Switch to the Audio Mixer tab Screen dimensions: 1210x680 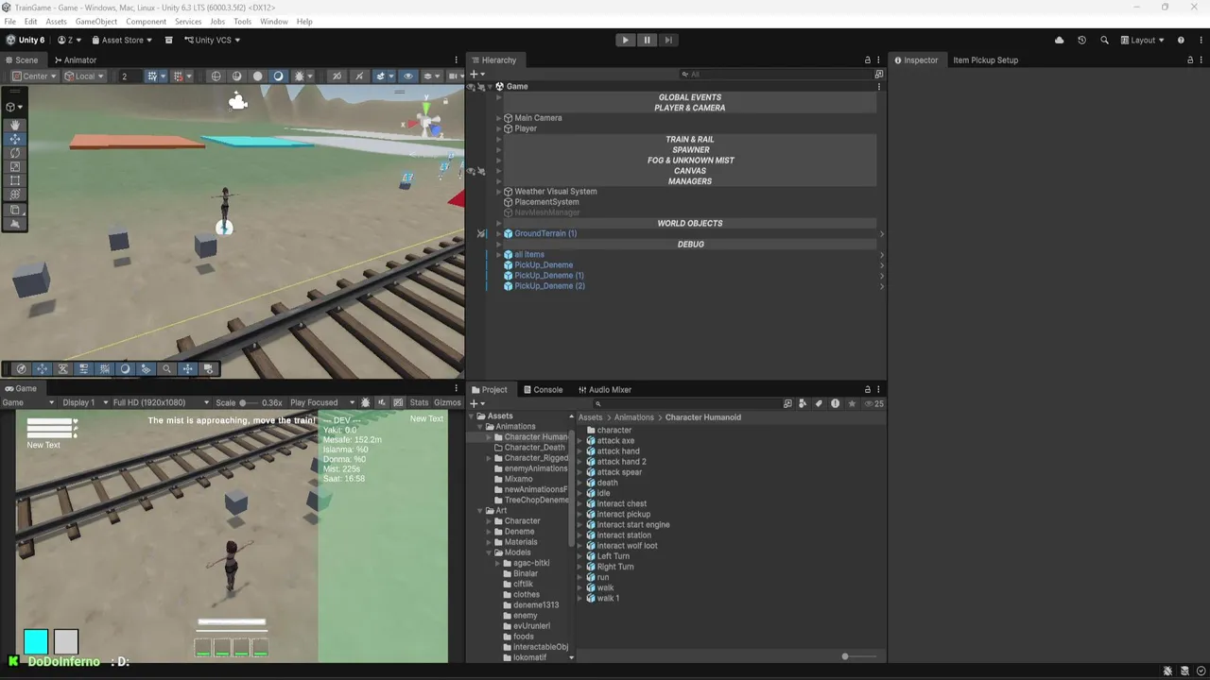[603, 389]
